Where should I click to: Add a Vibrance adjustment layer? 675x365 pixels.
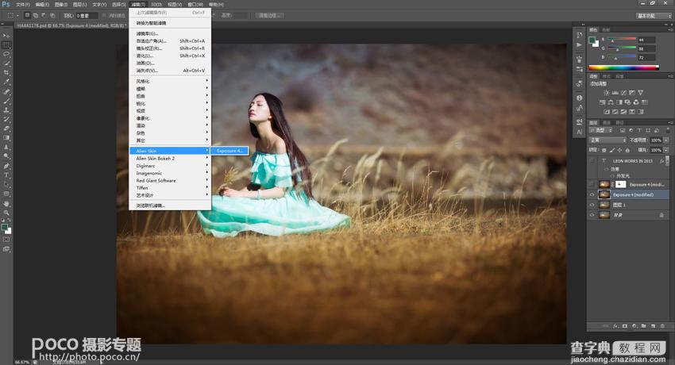click(641, 92)
